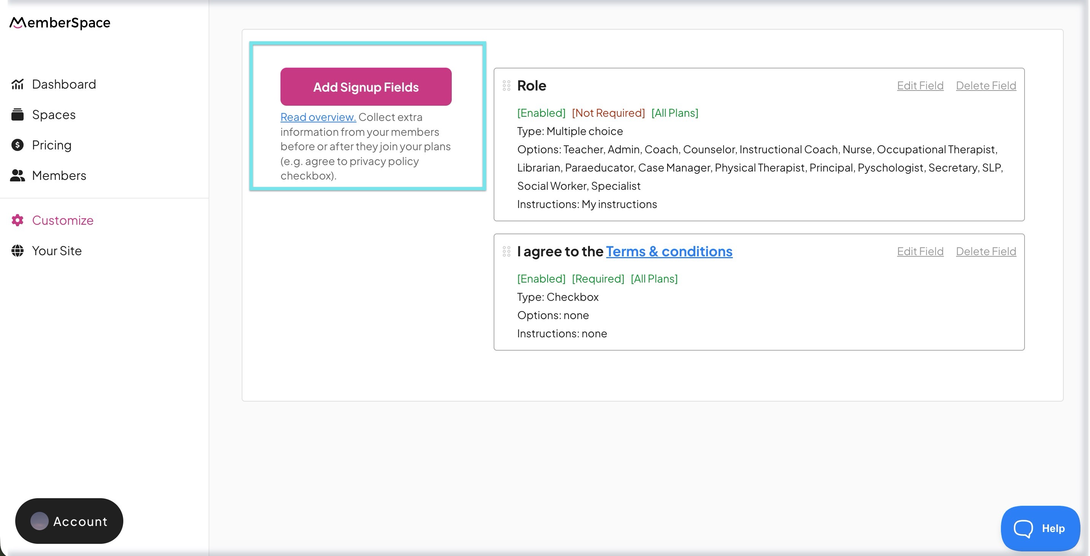Viewport: 1090px width, 556px height.
Task: Edit the Role field
Action: [x=920, y=86]
